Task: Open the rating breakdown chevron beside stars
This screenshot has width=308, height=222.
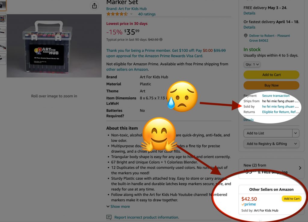Action: click(131, 14)
